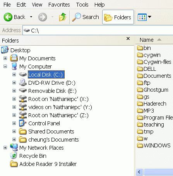This screenshot has width=173, height=176.
Task: Open the Views dropdown arrow
Action: 149,17
